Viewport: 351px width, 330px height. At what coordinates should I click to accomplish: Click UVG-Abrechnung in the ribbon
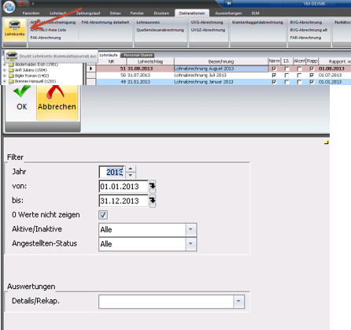tap(207, 22)
